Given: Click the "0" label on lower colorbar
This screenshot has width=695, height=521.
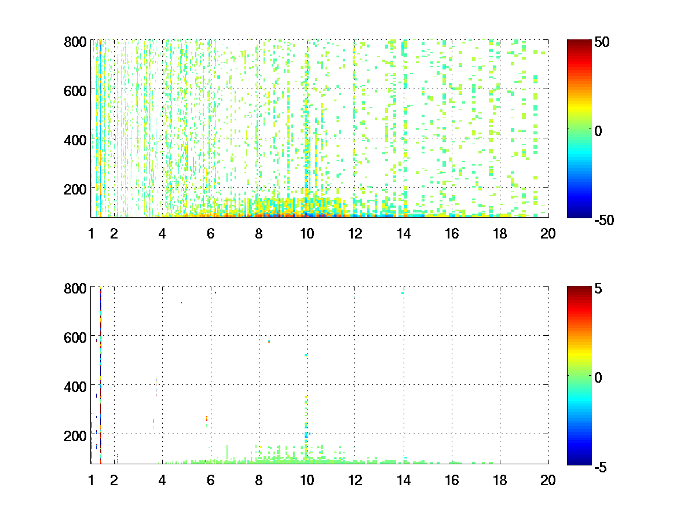Looking at the screenshot, I should click(599, 377).
